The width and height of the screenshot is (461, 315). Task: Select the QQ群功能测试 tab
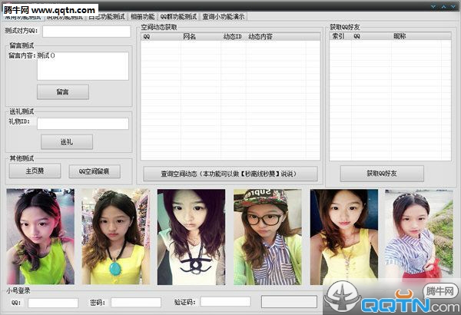pyautogui.click(x=177, y=16)
